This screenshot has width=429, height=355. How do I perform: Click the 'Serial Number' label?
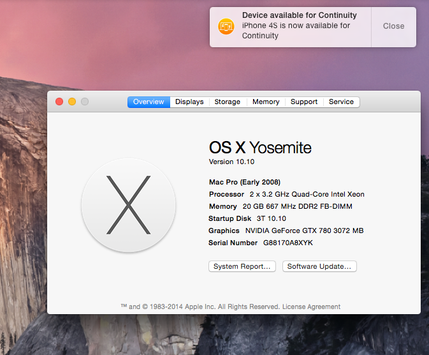(x=233, y=243)
